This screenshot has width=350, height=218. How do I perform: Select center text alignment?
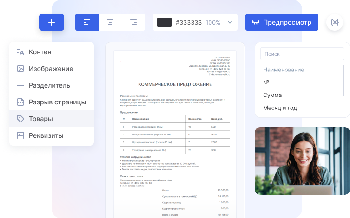(x=110, y=22)
